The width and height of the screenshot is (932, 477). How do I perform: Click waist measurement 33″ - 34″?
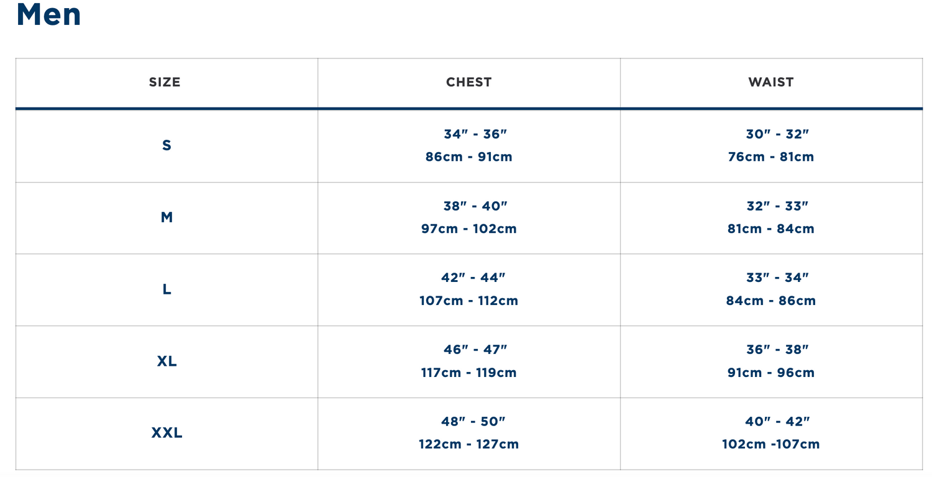click(x=777, y=278)
